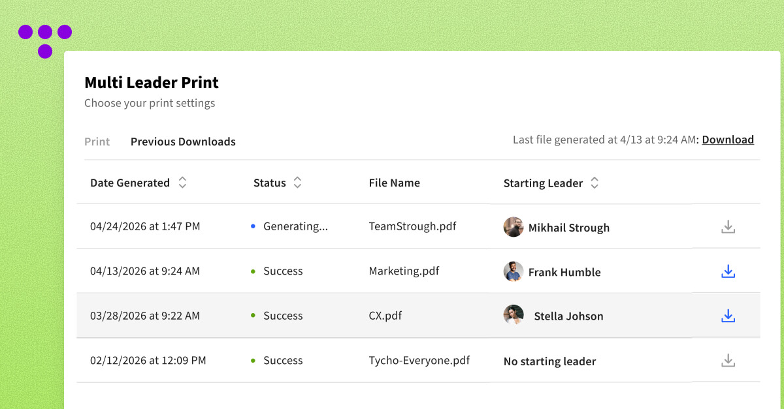Screen dimensions: 784x409
Task: Switch to the Print tab
Action: tap(97, 142)
